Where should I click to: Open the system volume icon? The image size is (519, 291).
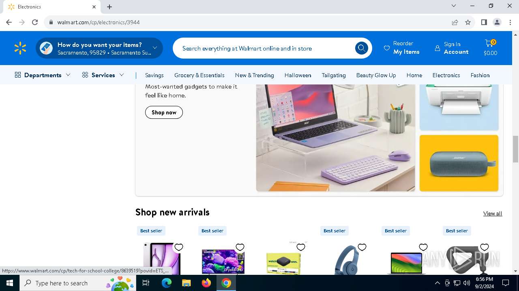pos(467,283)
